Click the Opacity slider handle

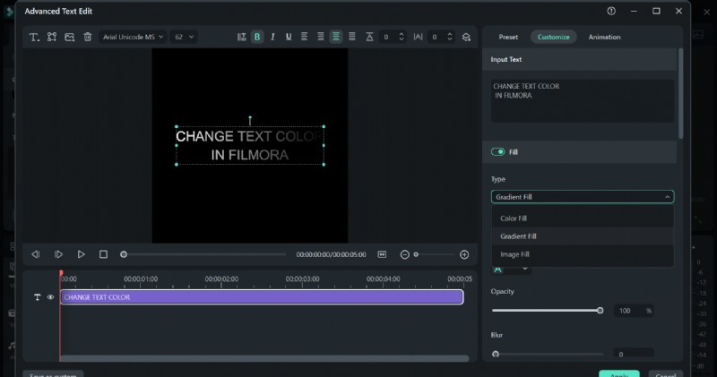coord(600,311)
